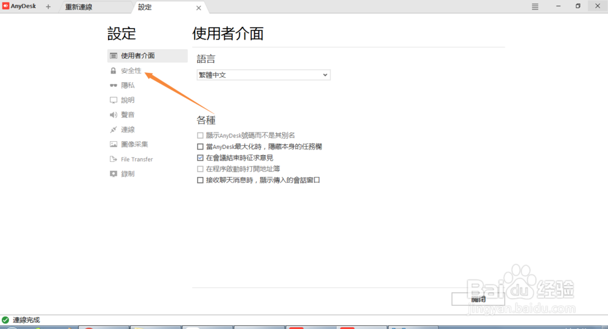Click the lock icon beside 安全性
The height and width of the screenshot is (329, 608).
click(113, 71)
